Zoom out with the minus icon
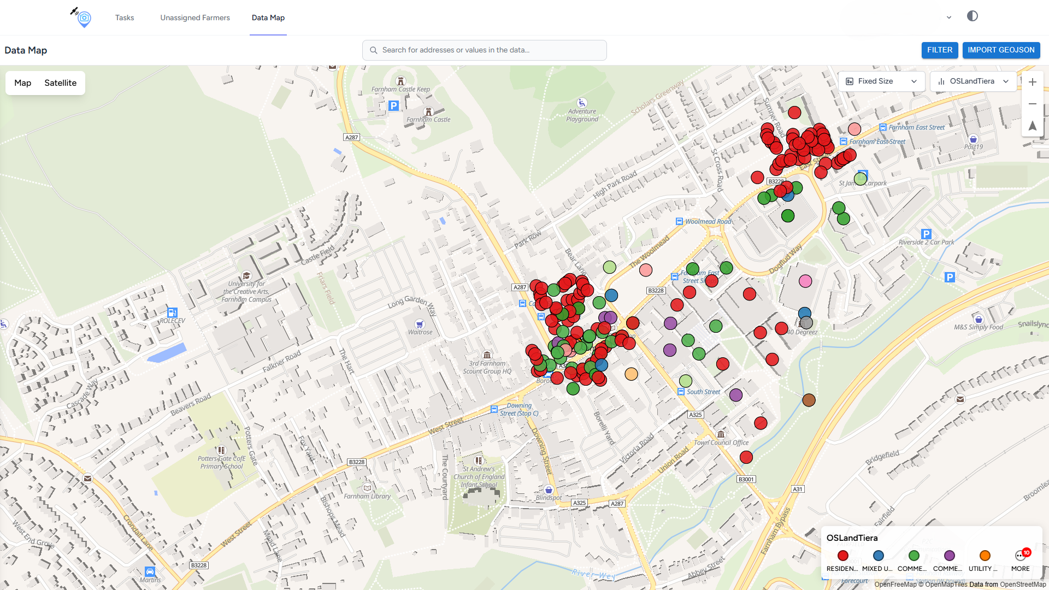1049x590 pixels. tap(1032, 104)
